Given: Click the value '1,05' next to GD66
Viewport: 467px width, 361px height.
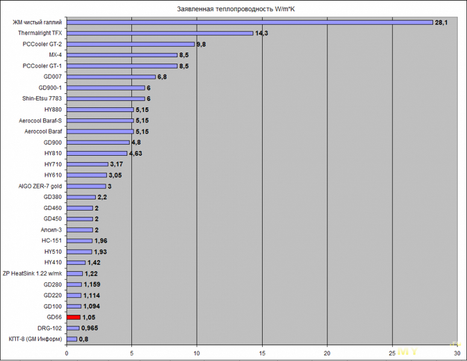Looking at the screenshot, I should [89, 317].
